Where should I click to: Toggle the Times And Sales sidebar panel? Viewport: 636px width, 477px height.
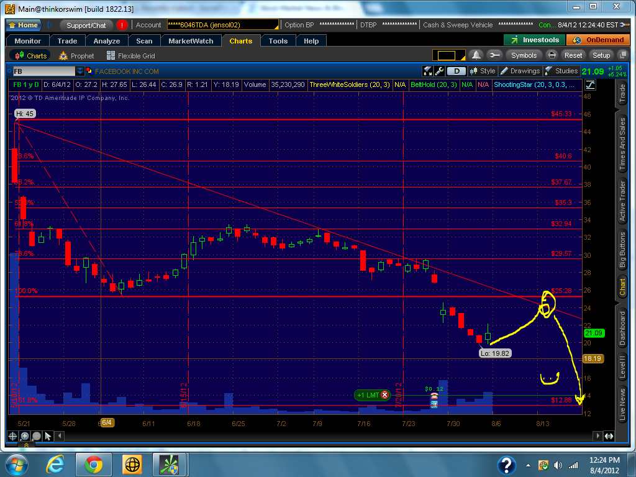pos(622,143)
